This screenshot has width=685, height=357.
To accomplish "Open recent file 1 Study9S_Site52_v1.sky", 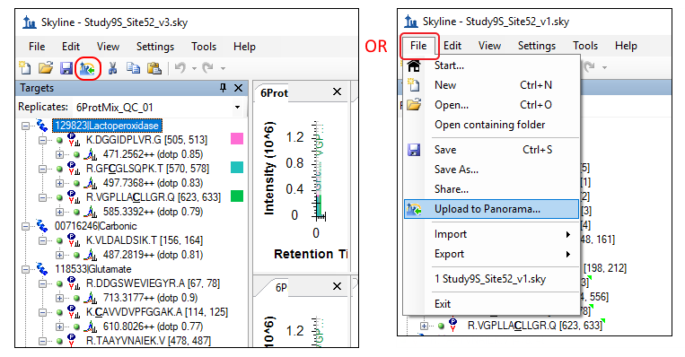I will (491, 279).
